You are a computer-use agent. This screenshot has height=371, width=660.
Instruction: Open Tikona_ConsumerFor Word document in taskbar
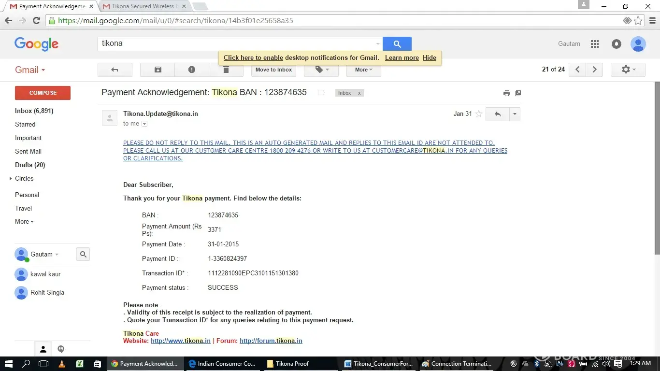[x=379, y=364]
